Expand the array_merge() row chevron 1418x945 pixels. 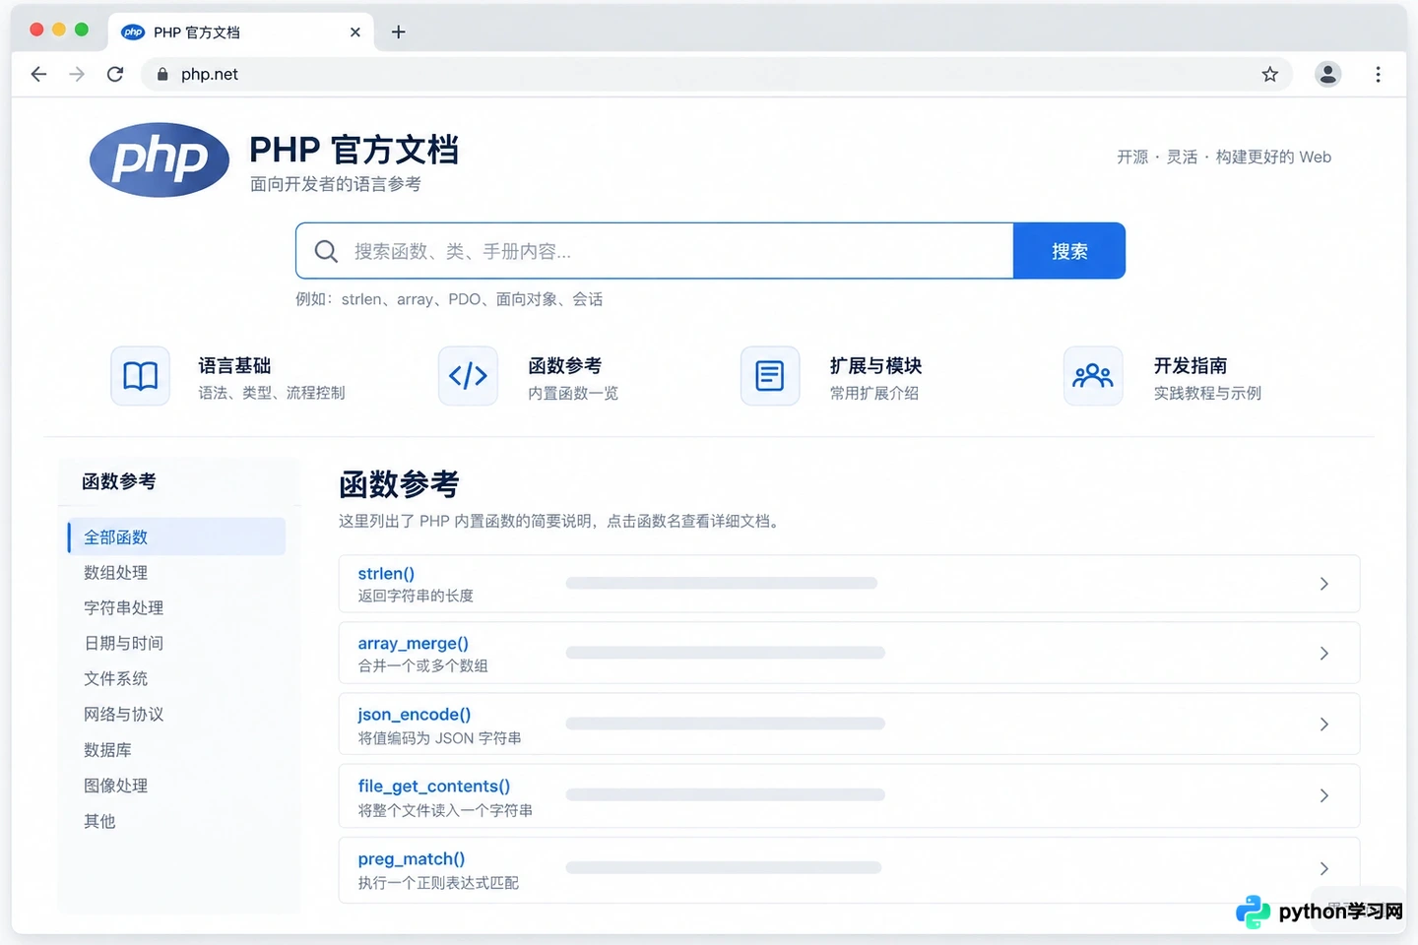point(1324,654)
